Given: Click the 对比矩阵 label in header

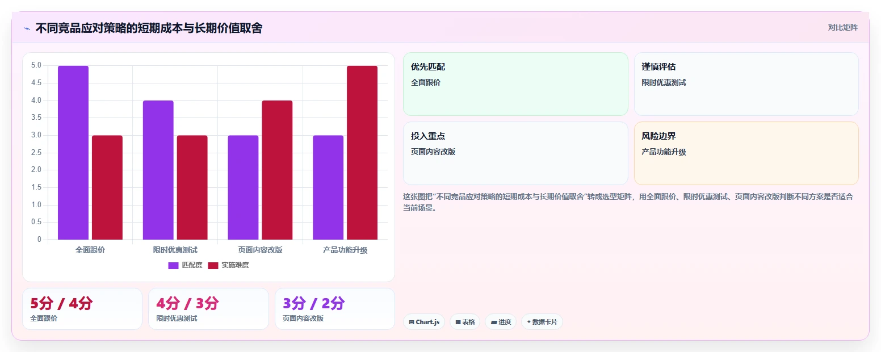Looking at the screenshot, I should click(842, 27).
